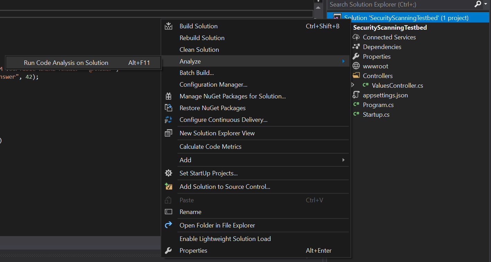
Task: Click the search magnifier icon in Solution Explorer
Action: [478, 4]
